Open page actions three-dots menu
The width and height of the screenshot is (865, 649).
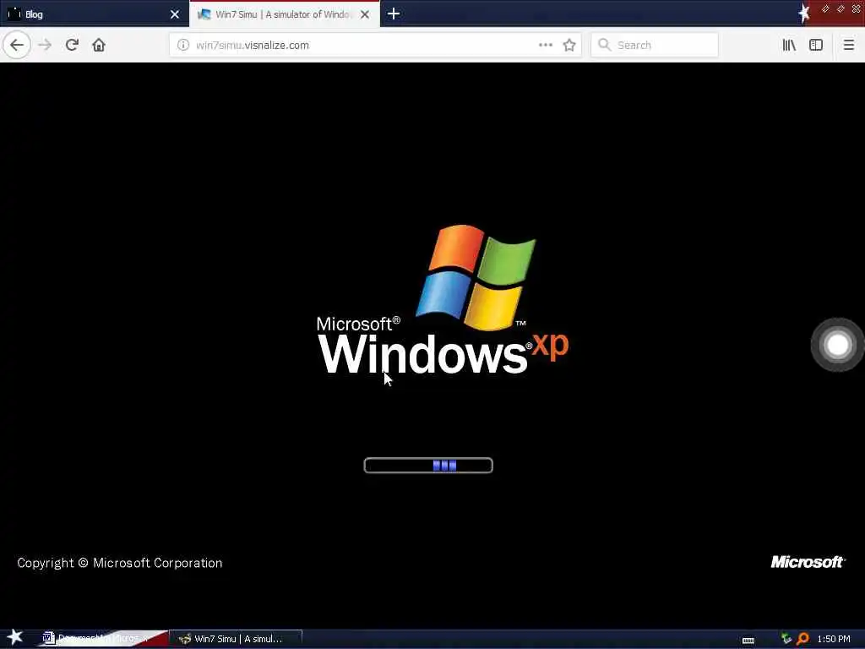pyautogui.click(x=545, y=45)
